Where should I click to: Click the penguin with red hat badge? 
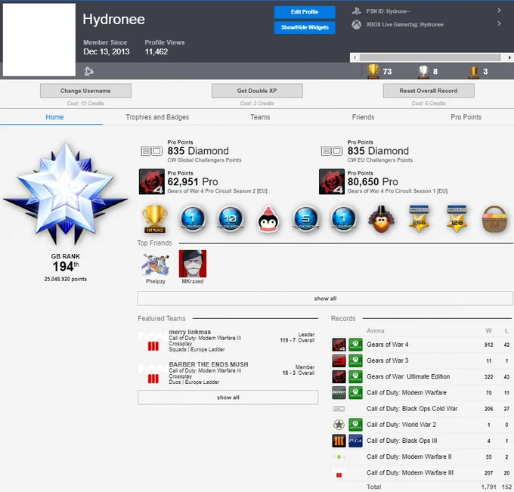click(x=268, y=219)
